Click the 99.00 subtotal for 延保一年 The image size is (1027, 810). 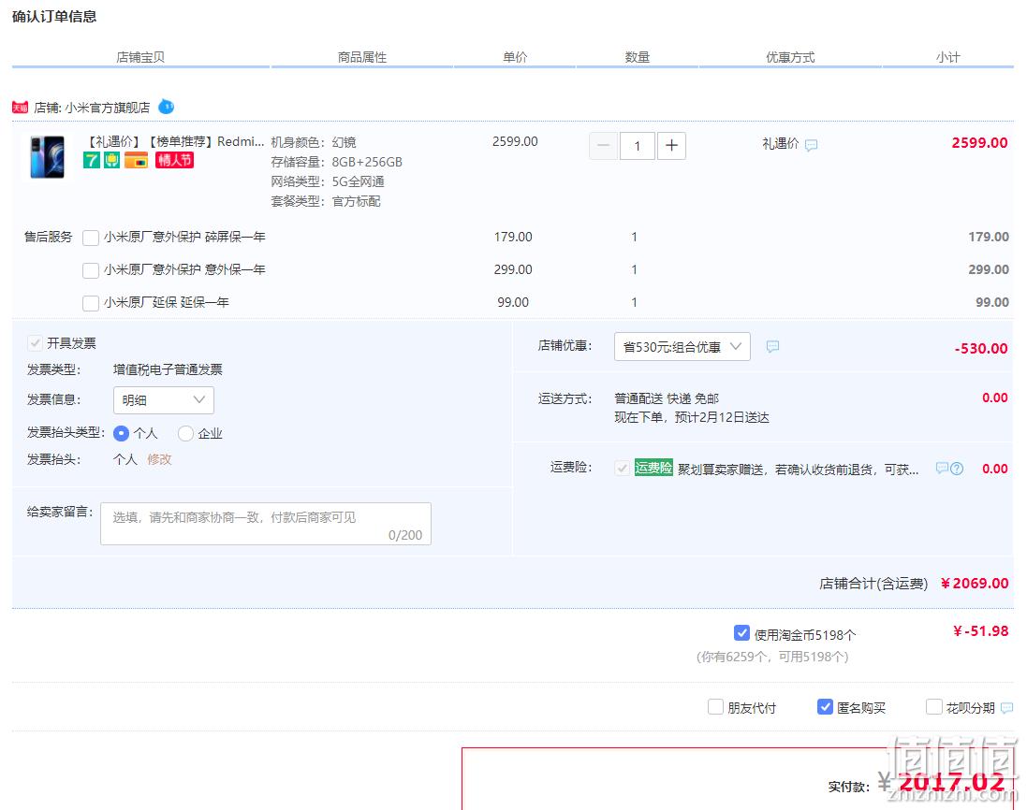992,302
